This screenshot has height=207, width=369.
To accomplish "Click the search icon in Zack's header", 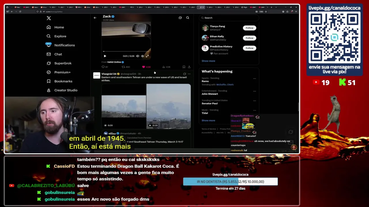I will [x=188, y=18].
